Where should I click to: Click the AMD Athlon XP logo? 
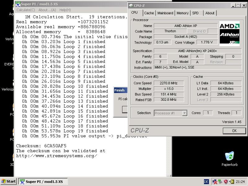[x=229, y=33]
